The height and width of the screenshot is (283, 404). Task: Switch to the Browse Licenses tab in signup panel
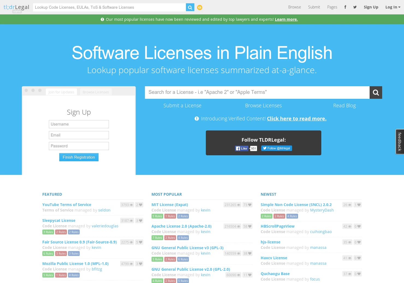pos(96,92)
